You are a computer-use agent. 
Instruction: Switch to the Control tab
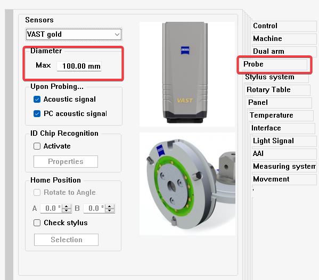click(284, 26)
